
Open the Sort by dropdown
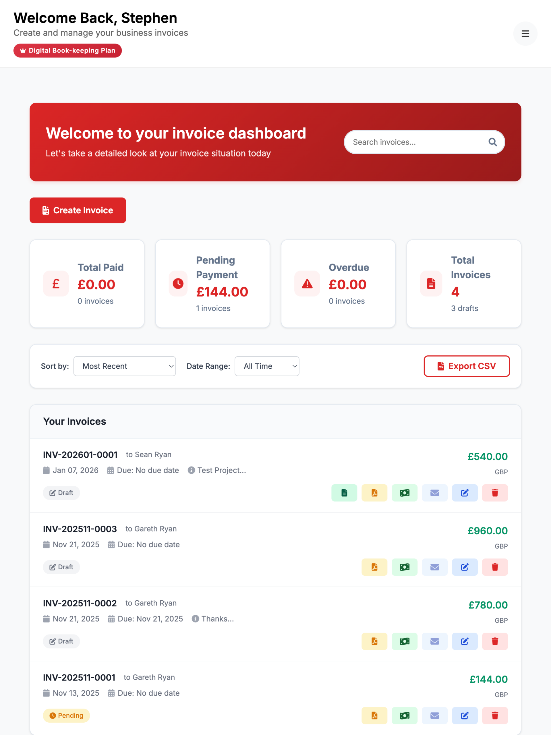tap(124, 366)
